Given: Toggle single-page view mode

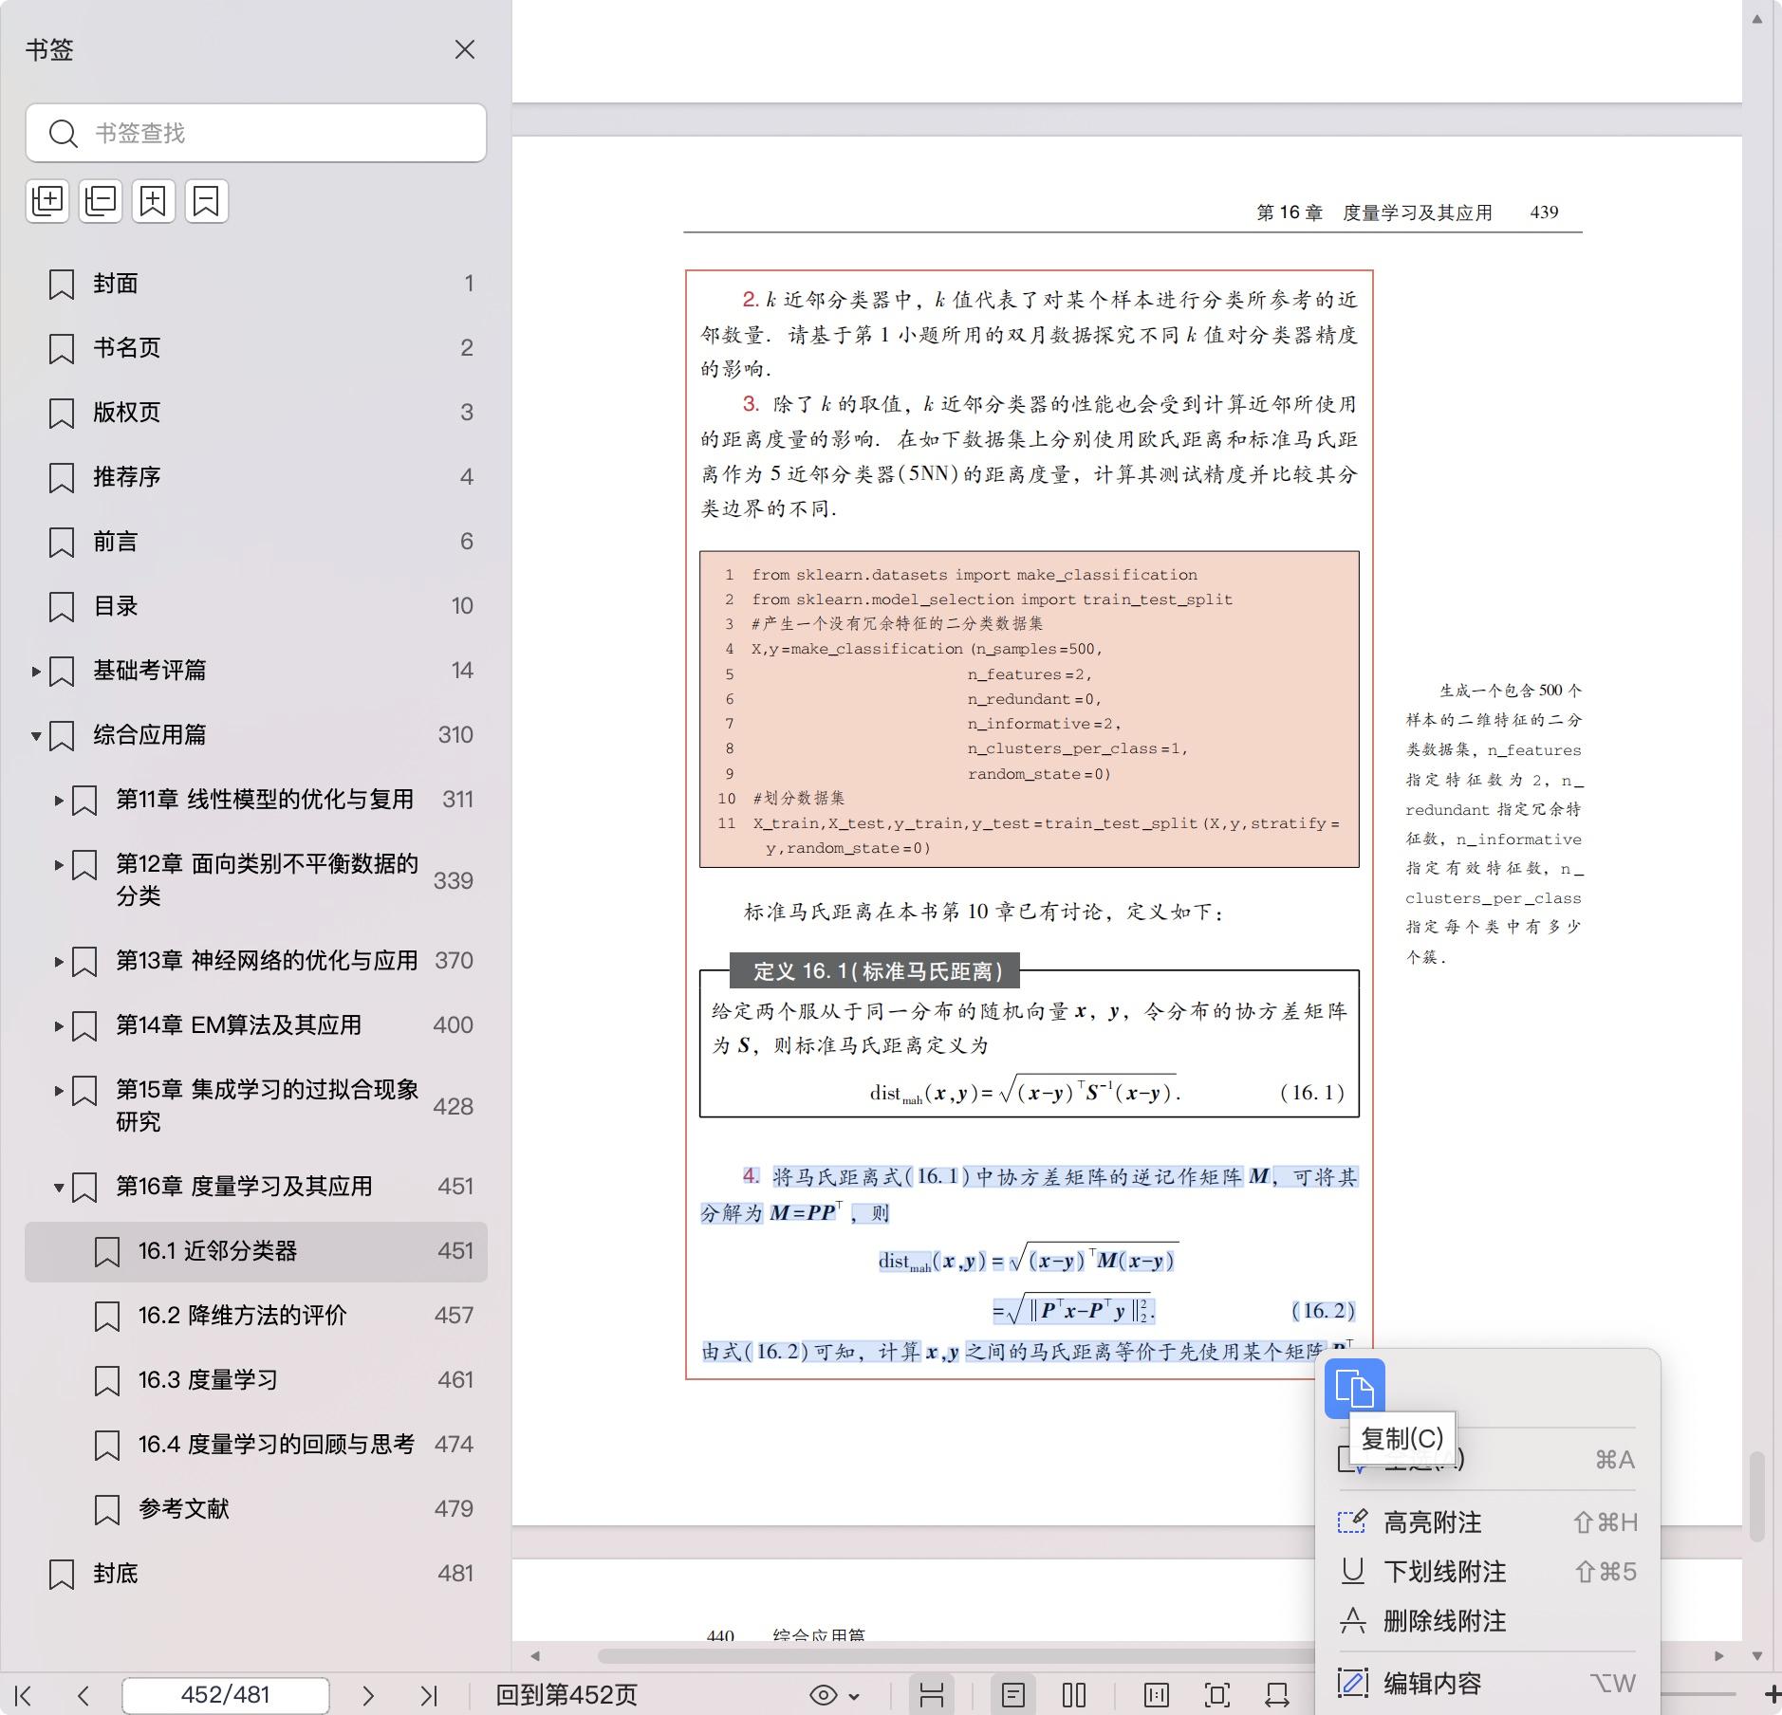Looking at the screenshot, I should 1013,1695.
